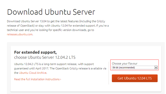Follow the Ubuntu Cloud Archive link
This screenshot has width=166, height=94.
33,73
